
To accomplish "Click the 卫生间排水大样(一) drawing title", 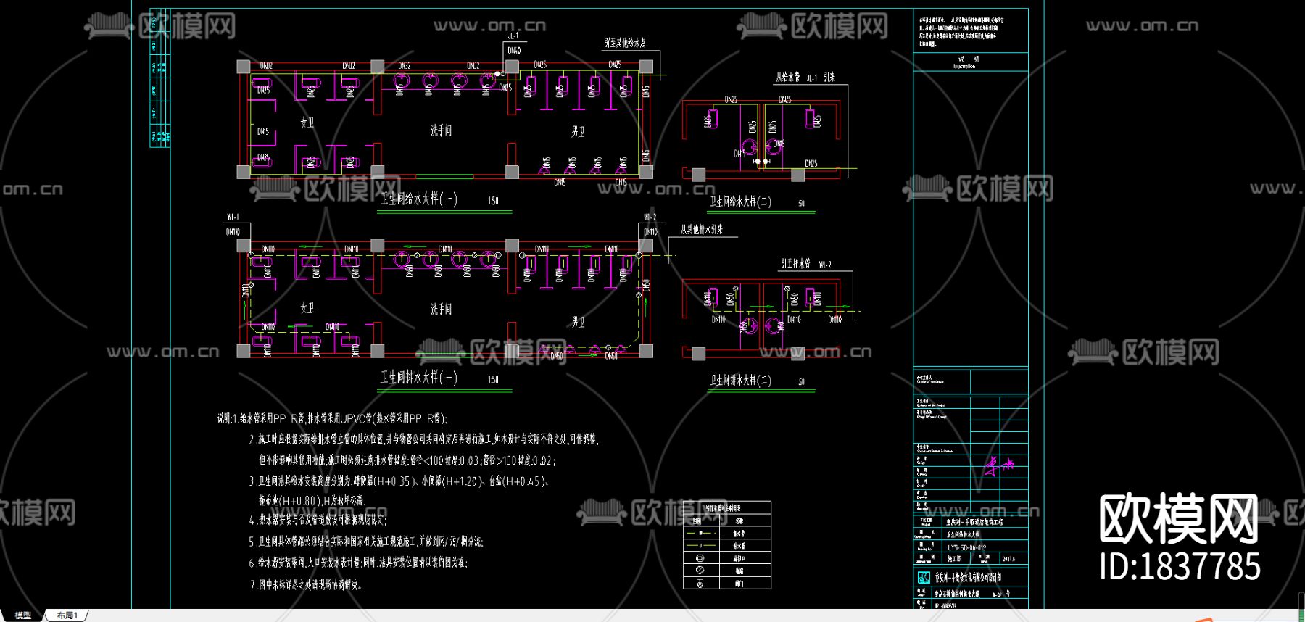I will coord(419,378).
